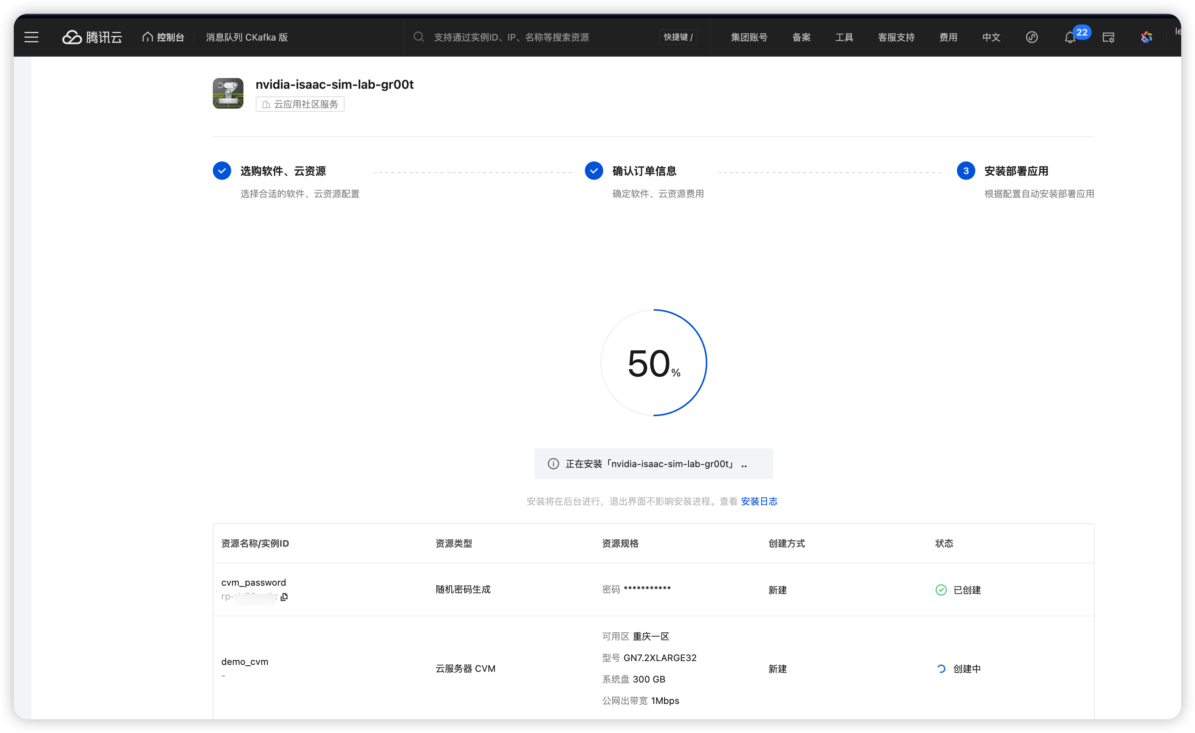The width and height of the screenshot is (1195, 733).
Task: Click the 重庆一区 availability zone value
Action: click(651, 637)
